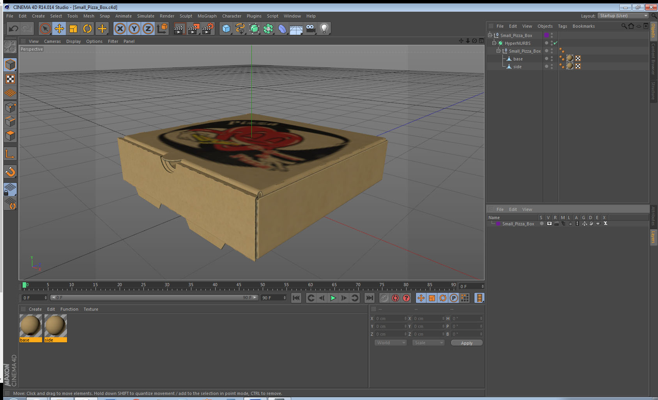The height and width of the screenshot is (400, 658).
Task: Select Polygons mode in left palette
Action: (x=10, y=136)
